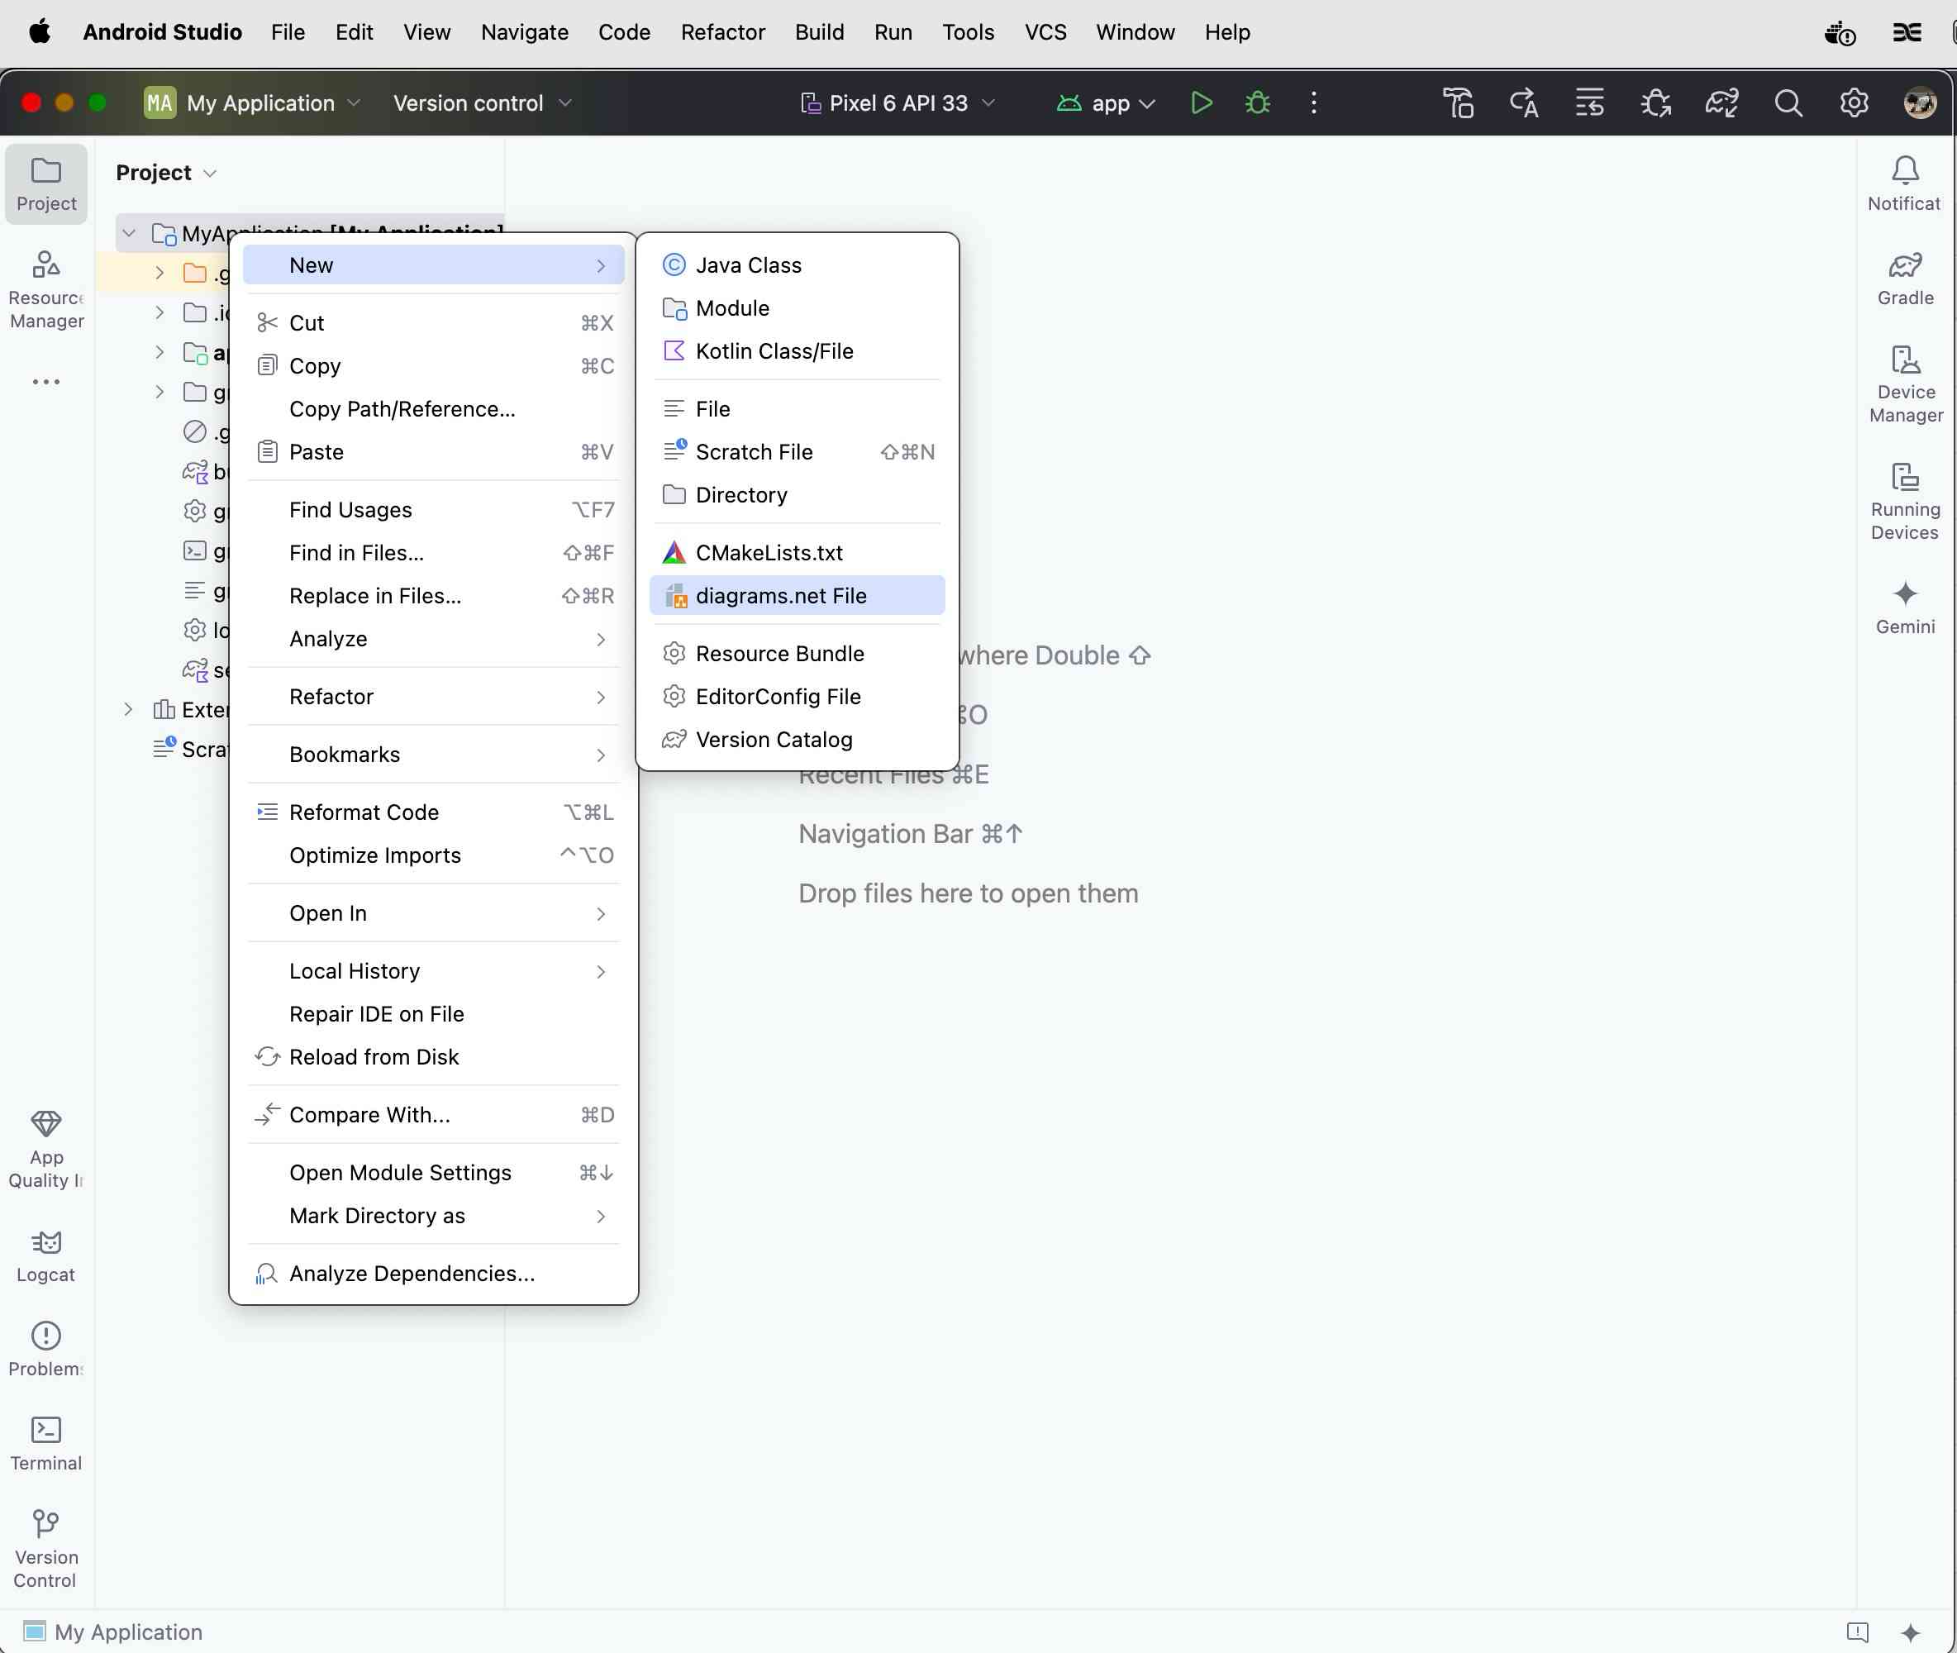The height and width of the screenshot is (1653, 1957).
Task: Toggle the Notifications bell panel
Action: tap(1905, 183)
